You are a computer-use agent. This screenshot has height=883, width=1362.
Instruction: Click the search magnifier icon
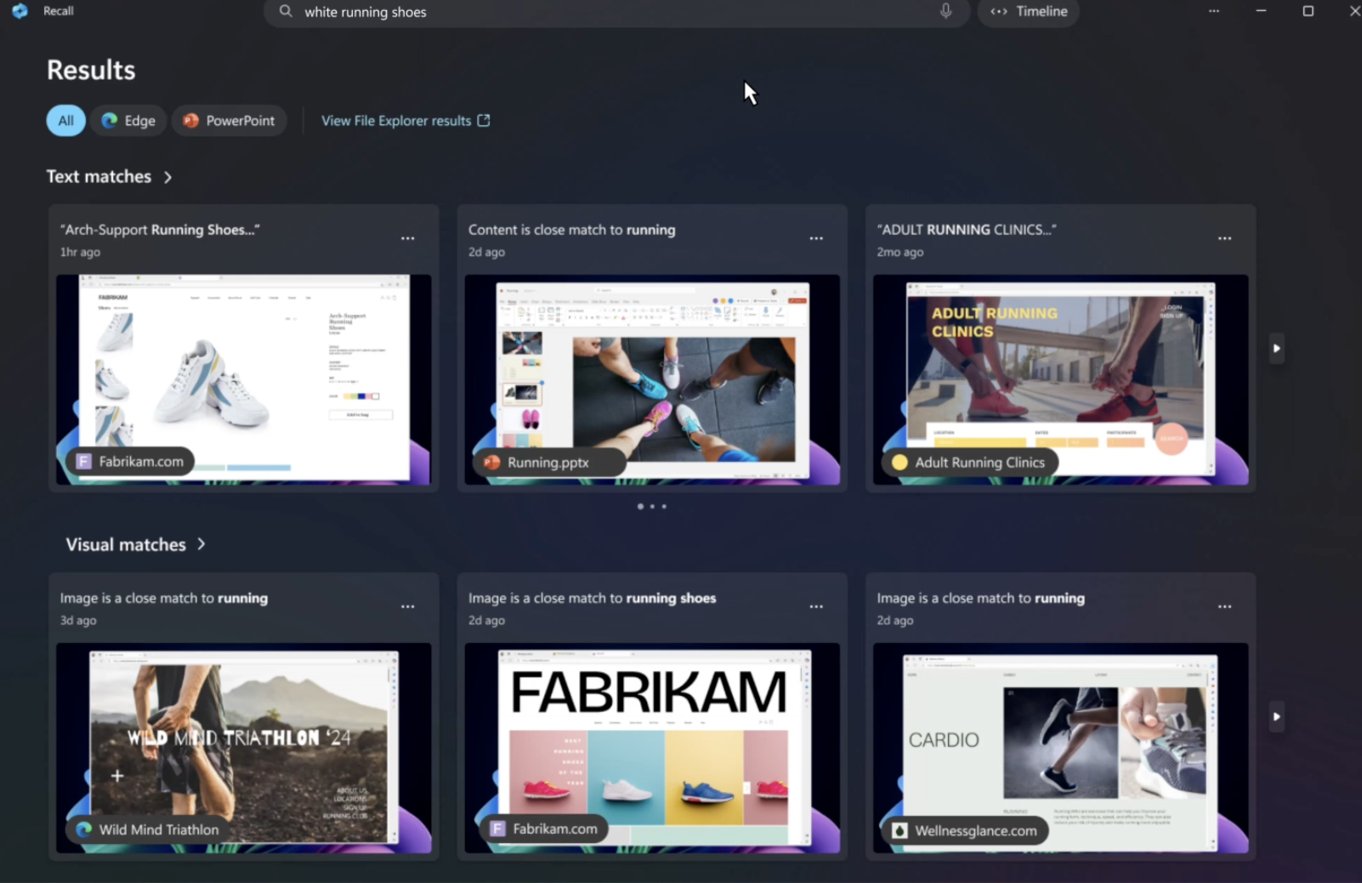pyautogui.click(x=286, y=12)
